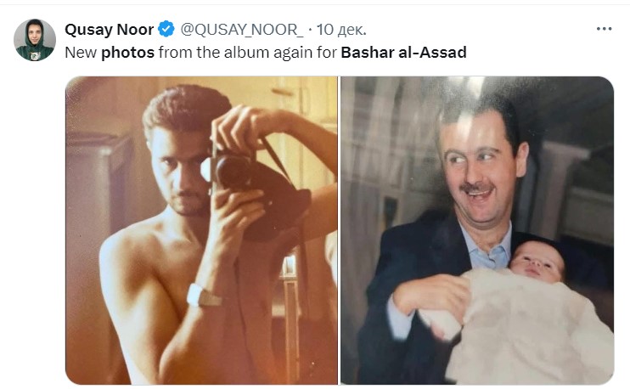Open the @QUSAY_NOOR_ handle link
Screen dimensions: 630x389
(242, 30)
